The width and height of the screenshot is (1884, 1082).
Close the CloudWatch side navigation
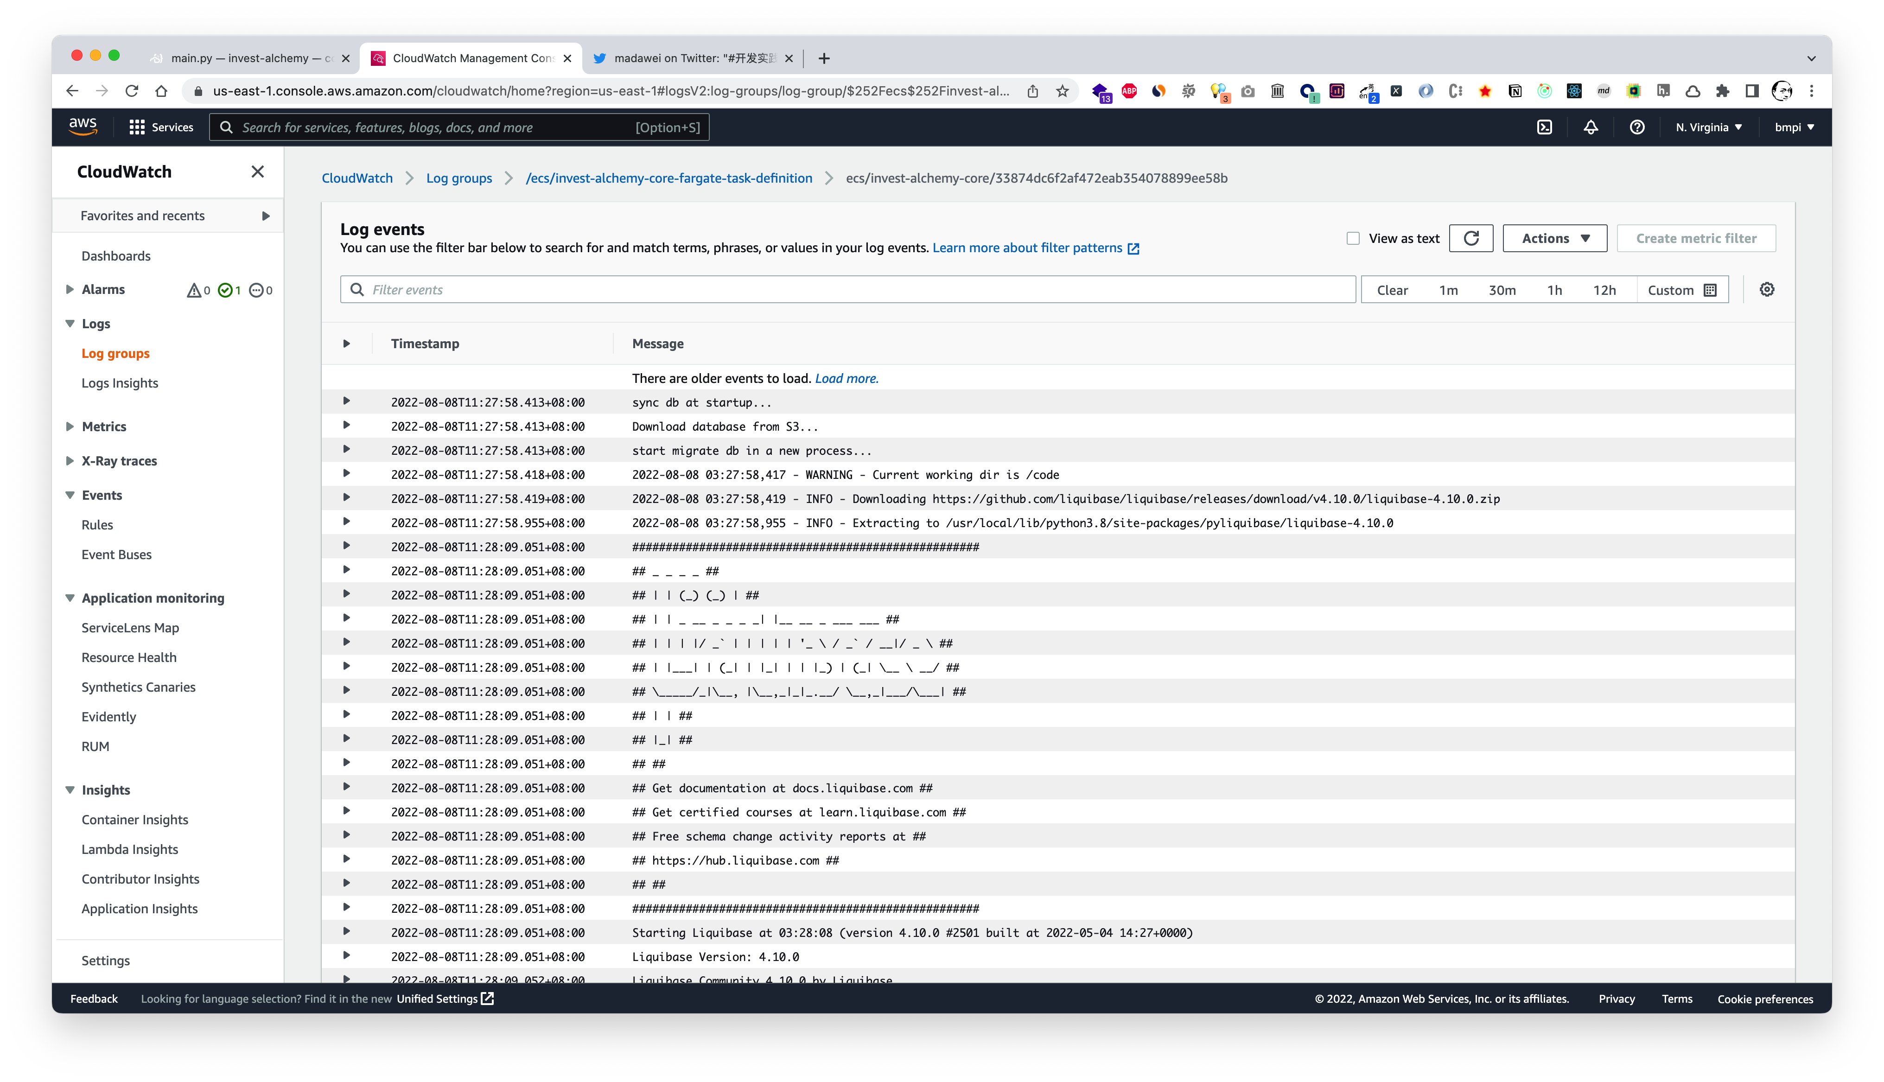click(x=258, y=172)
